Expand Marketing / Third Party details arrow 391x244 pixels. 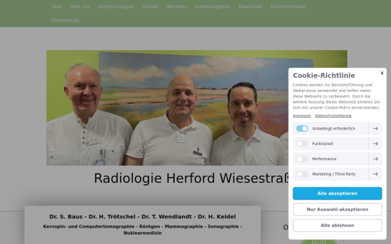pos(375,174)
